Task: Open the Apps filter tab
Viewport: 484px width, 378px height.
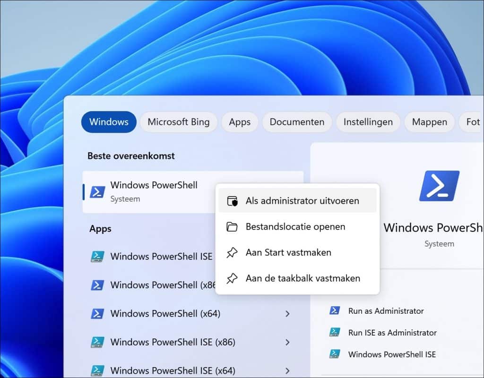Action: 240,122
